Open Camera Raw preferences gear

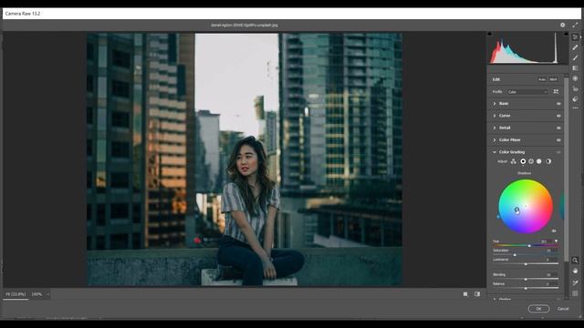pos(562,25)
